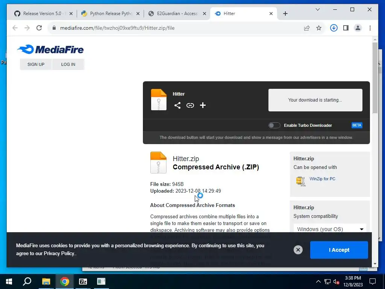Click the SIGN UP button

tap(36, 64)
